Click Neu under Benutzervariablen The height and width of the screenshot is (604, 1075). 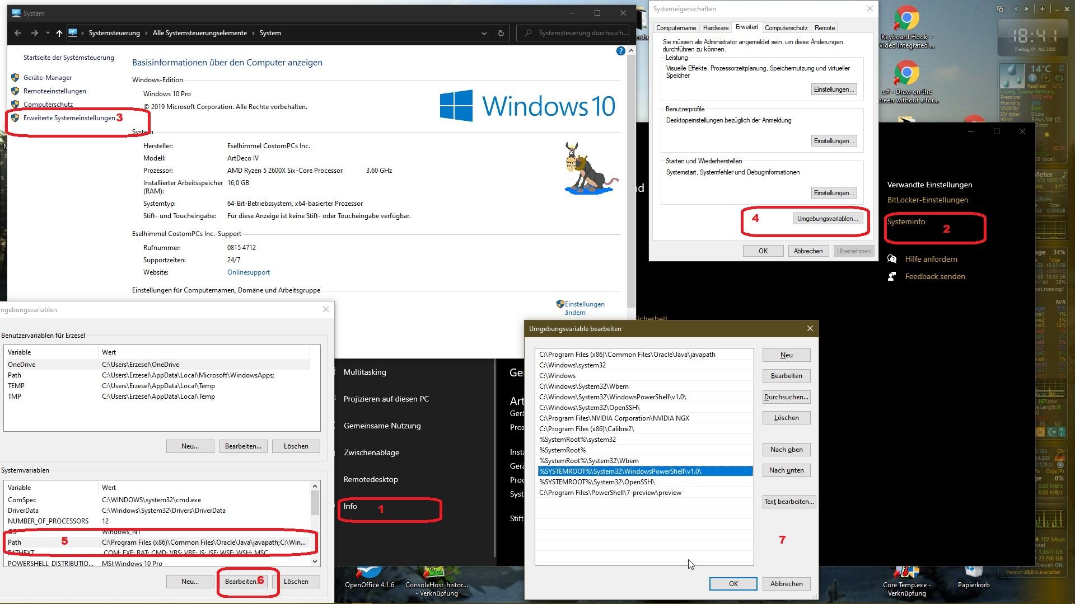tap(190, 446)
